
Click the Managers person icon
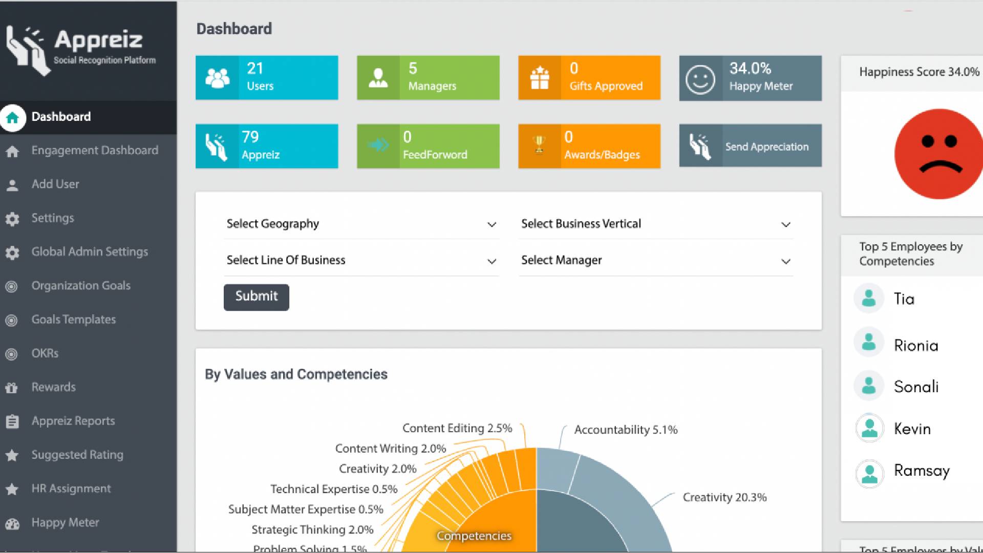click(x=378, y=78)
